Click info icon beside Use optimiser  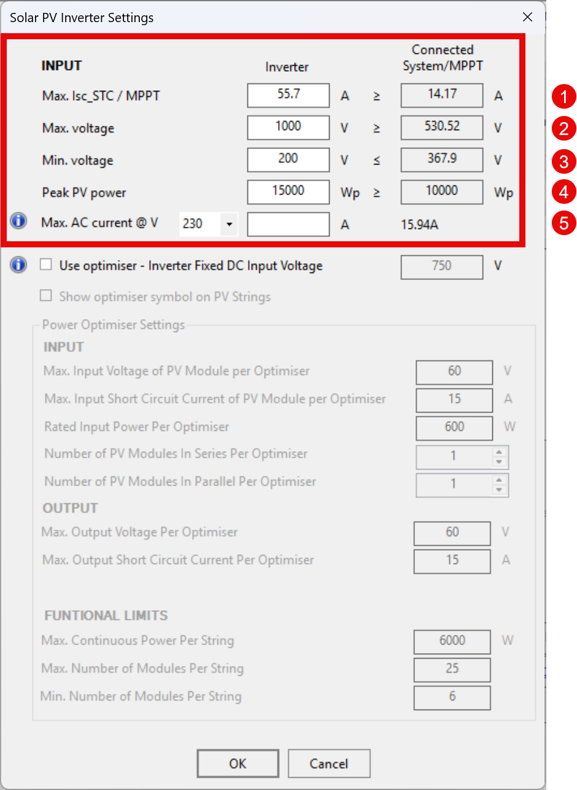pos(19,265)
